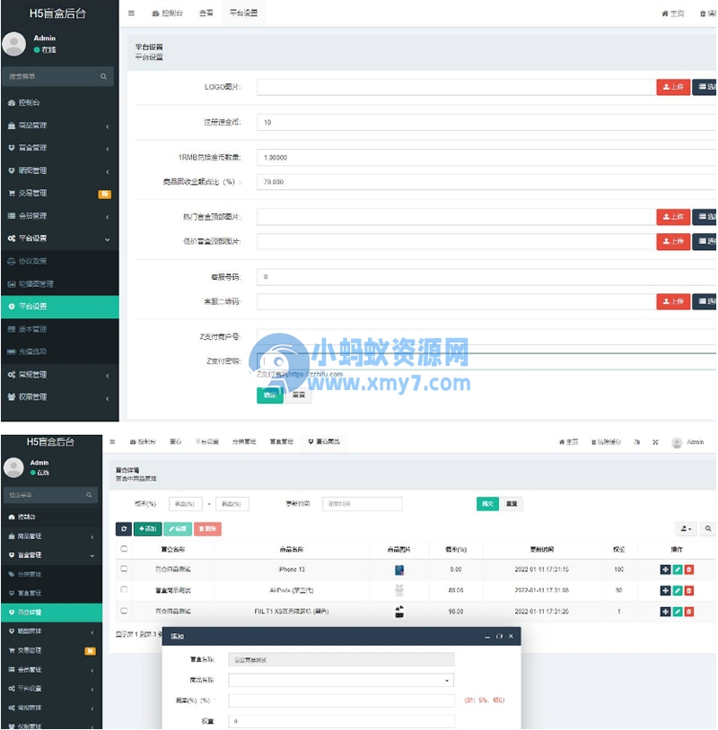Click the red 上传 button for LOGO图片
Image resolution: width=718 pixels, height=730 pixels.
point(673,87)
